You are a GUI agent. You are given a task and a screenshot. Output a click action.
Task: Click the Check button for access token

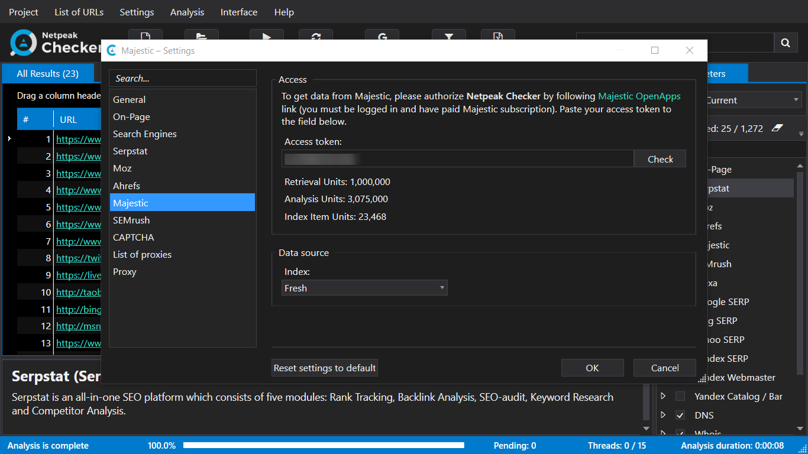(x=660, y=159)
